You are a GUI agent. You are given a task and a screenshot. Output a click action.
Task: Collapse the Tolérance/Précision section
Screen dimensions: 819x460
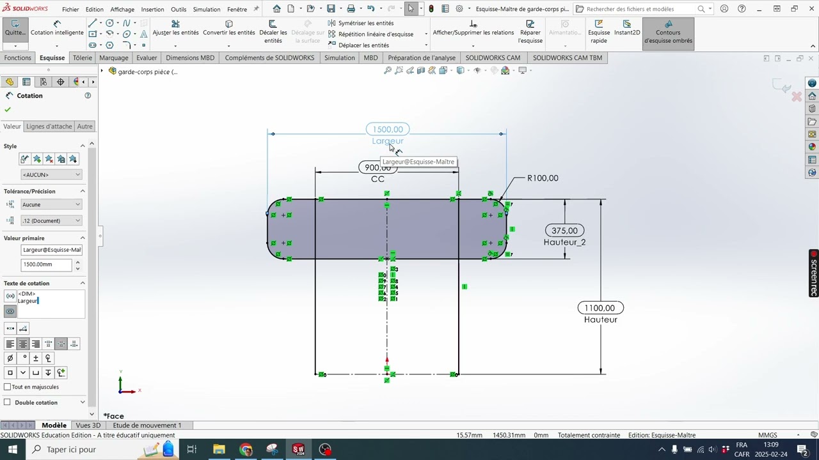pyautogui.click(x=83, y=191)
